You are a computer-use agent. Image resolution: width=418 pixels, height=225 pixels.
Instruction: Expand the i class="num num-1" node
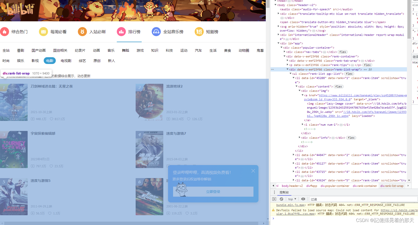[x=302, y=124]
